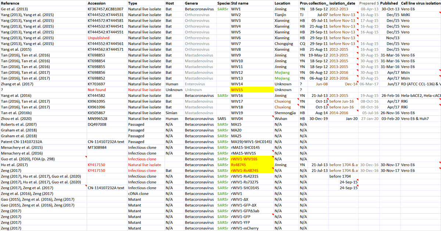Select the Std name header cell
The height and width of the screenshot is (231, 441).
240,3
